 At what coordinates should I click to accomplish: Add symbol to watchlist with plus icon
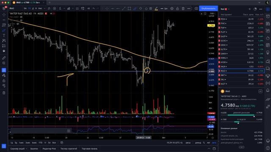coord(249,9)
